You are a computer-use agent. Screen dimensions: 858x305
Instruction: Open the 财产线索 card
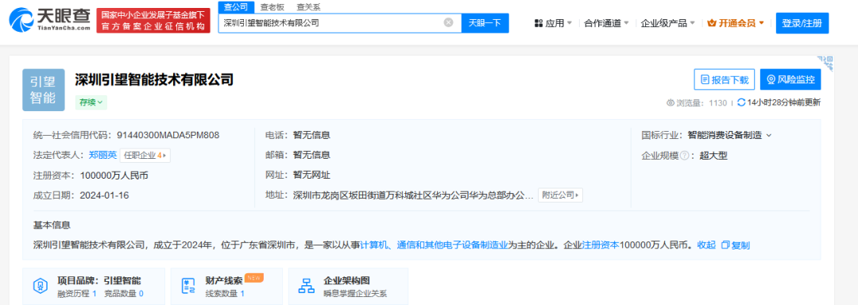point(226,286)
